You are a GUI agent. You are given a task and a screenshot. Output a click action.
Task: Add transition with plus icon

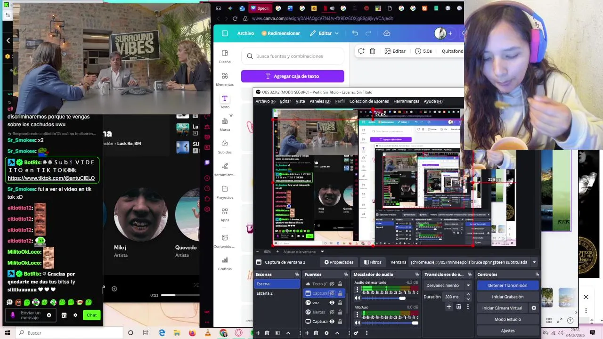coord(449,307)
